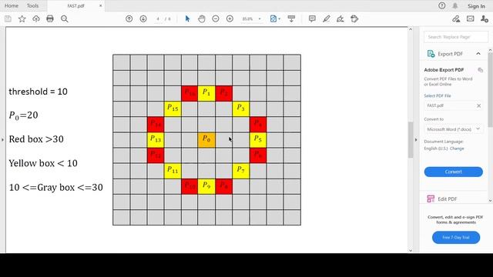
Task: Click the yellow P3 cell
Action: tap(241, 108)
